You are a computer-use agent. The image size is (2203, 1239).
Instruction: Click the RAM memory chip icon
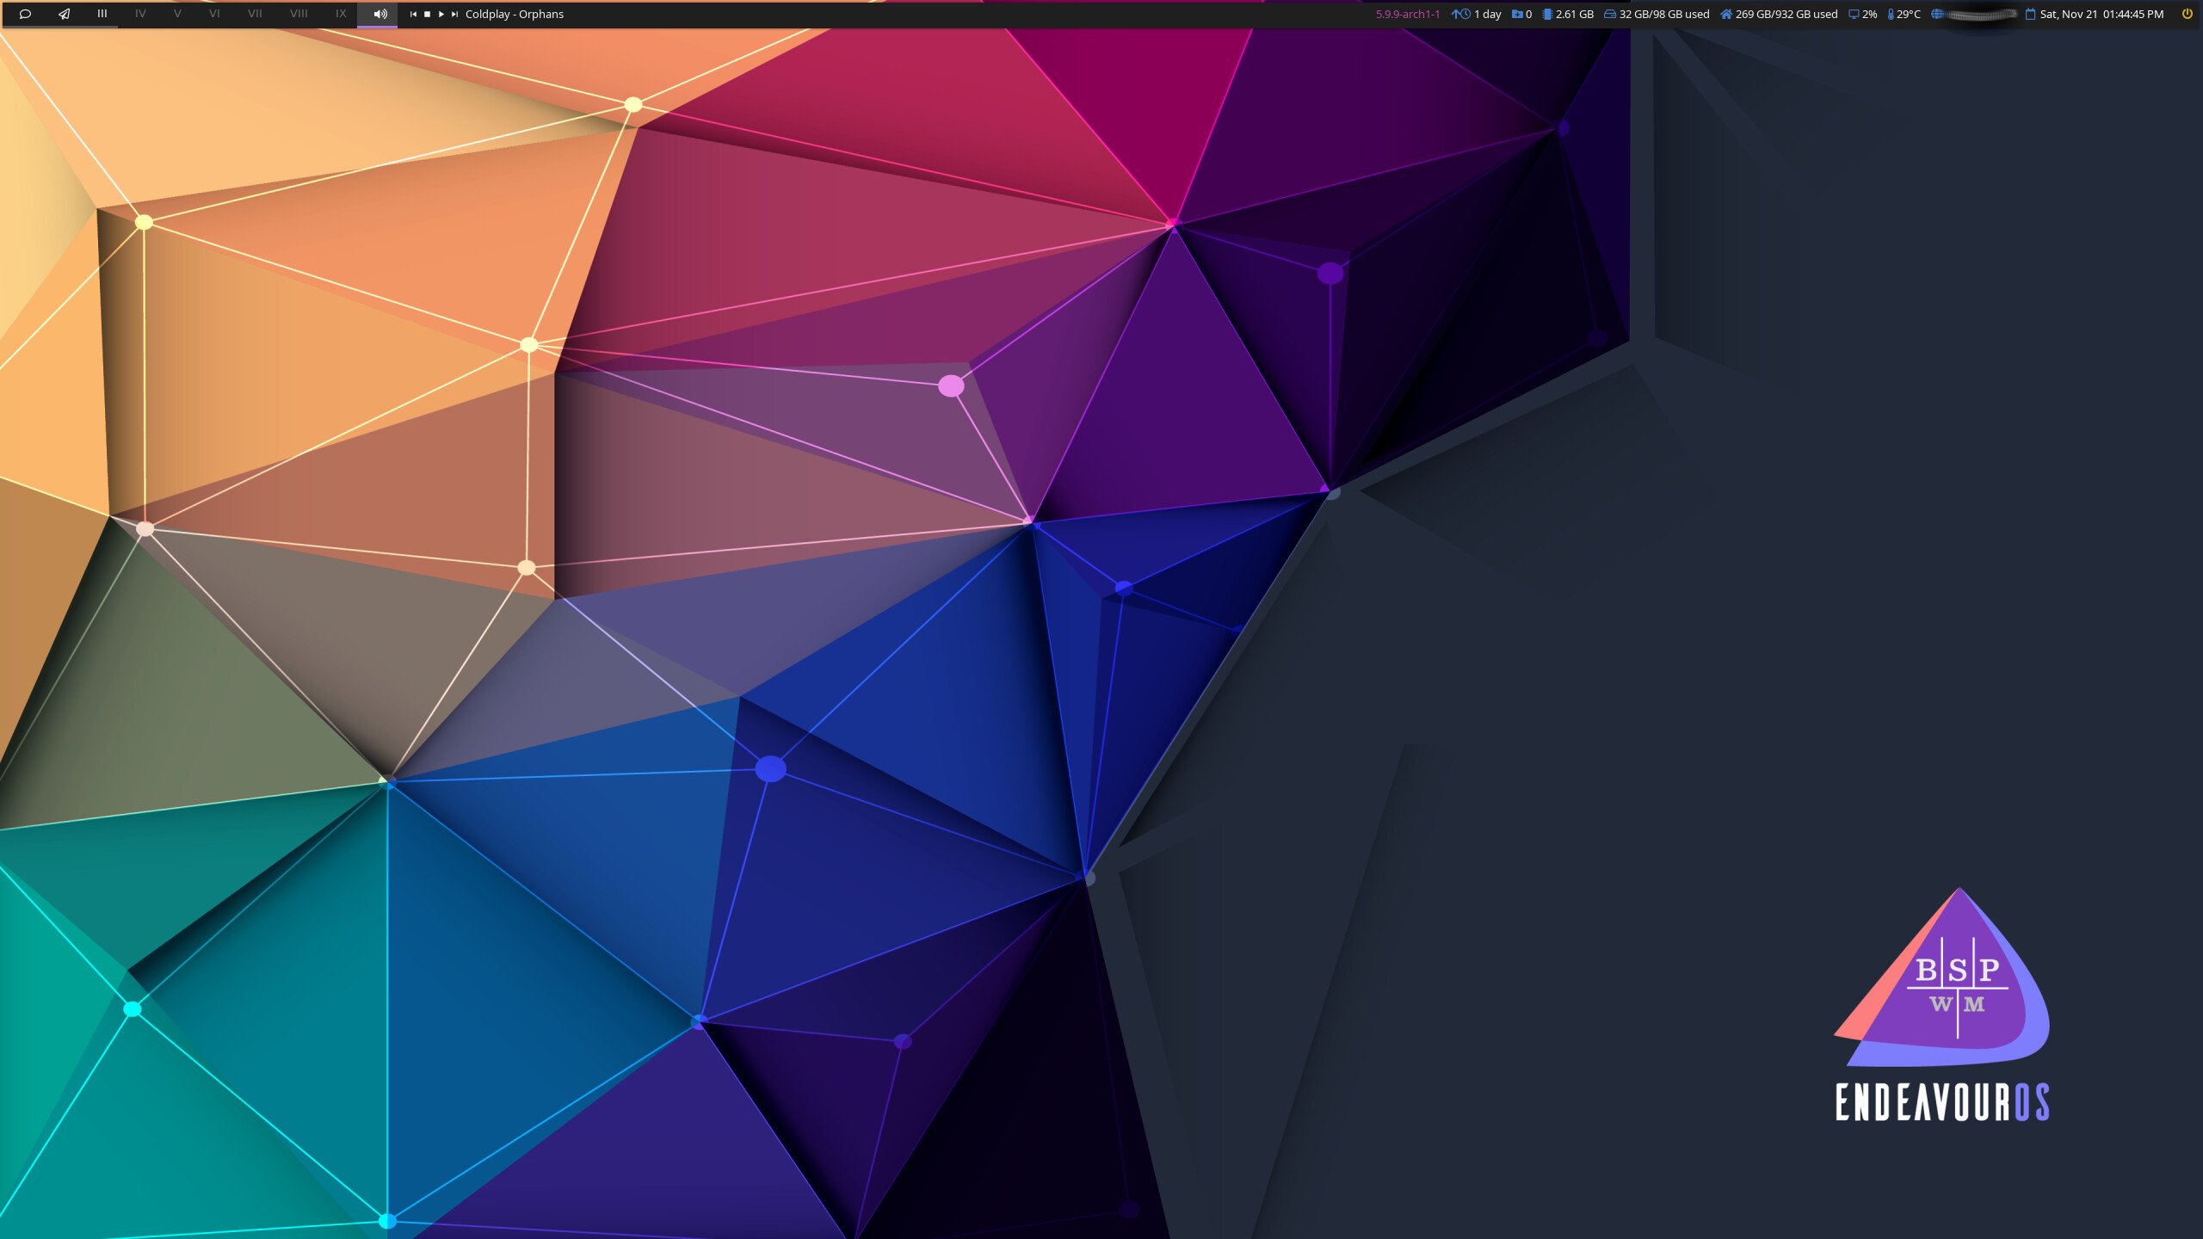tap(1547, 14)
